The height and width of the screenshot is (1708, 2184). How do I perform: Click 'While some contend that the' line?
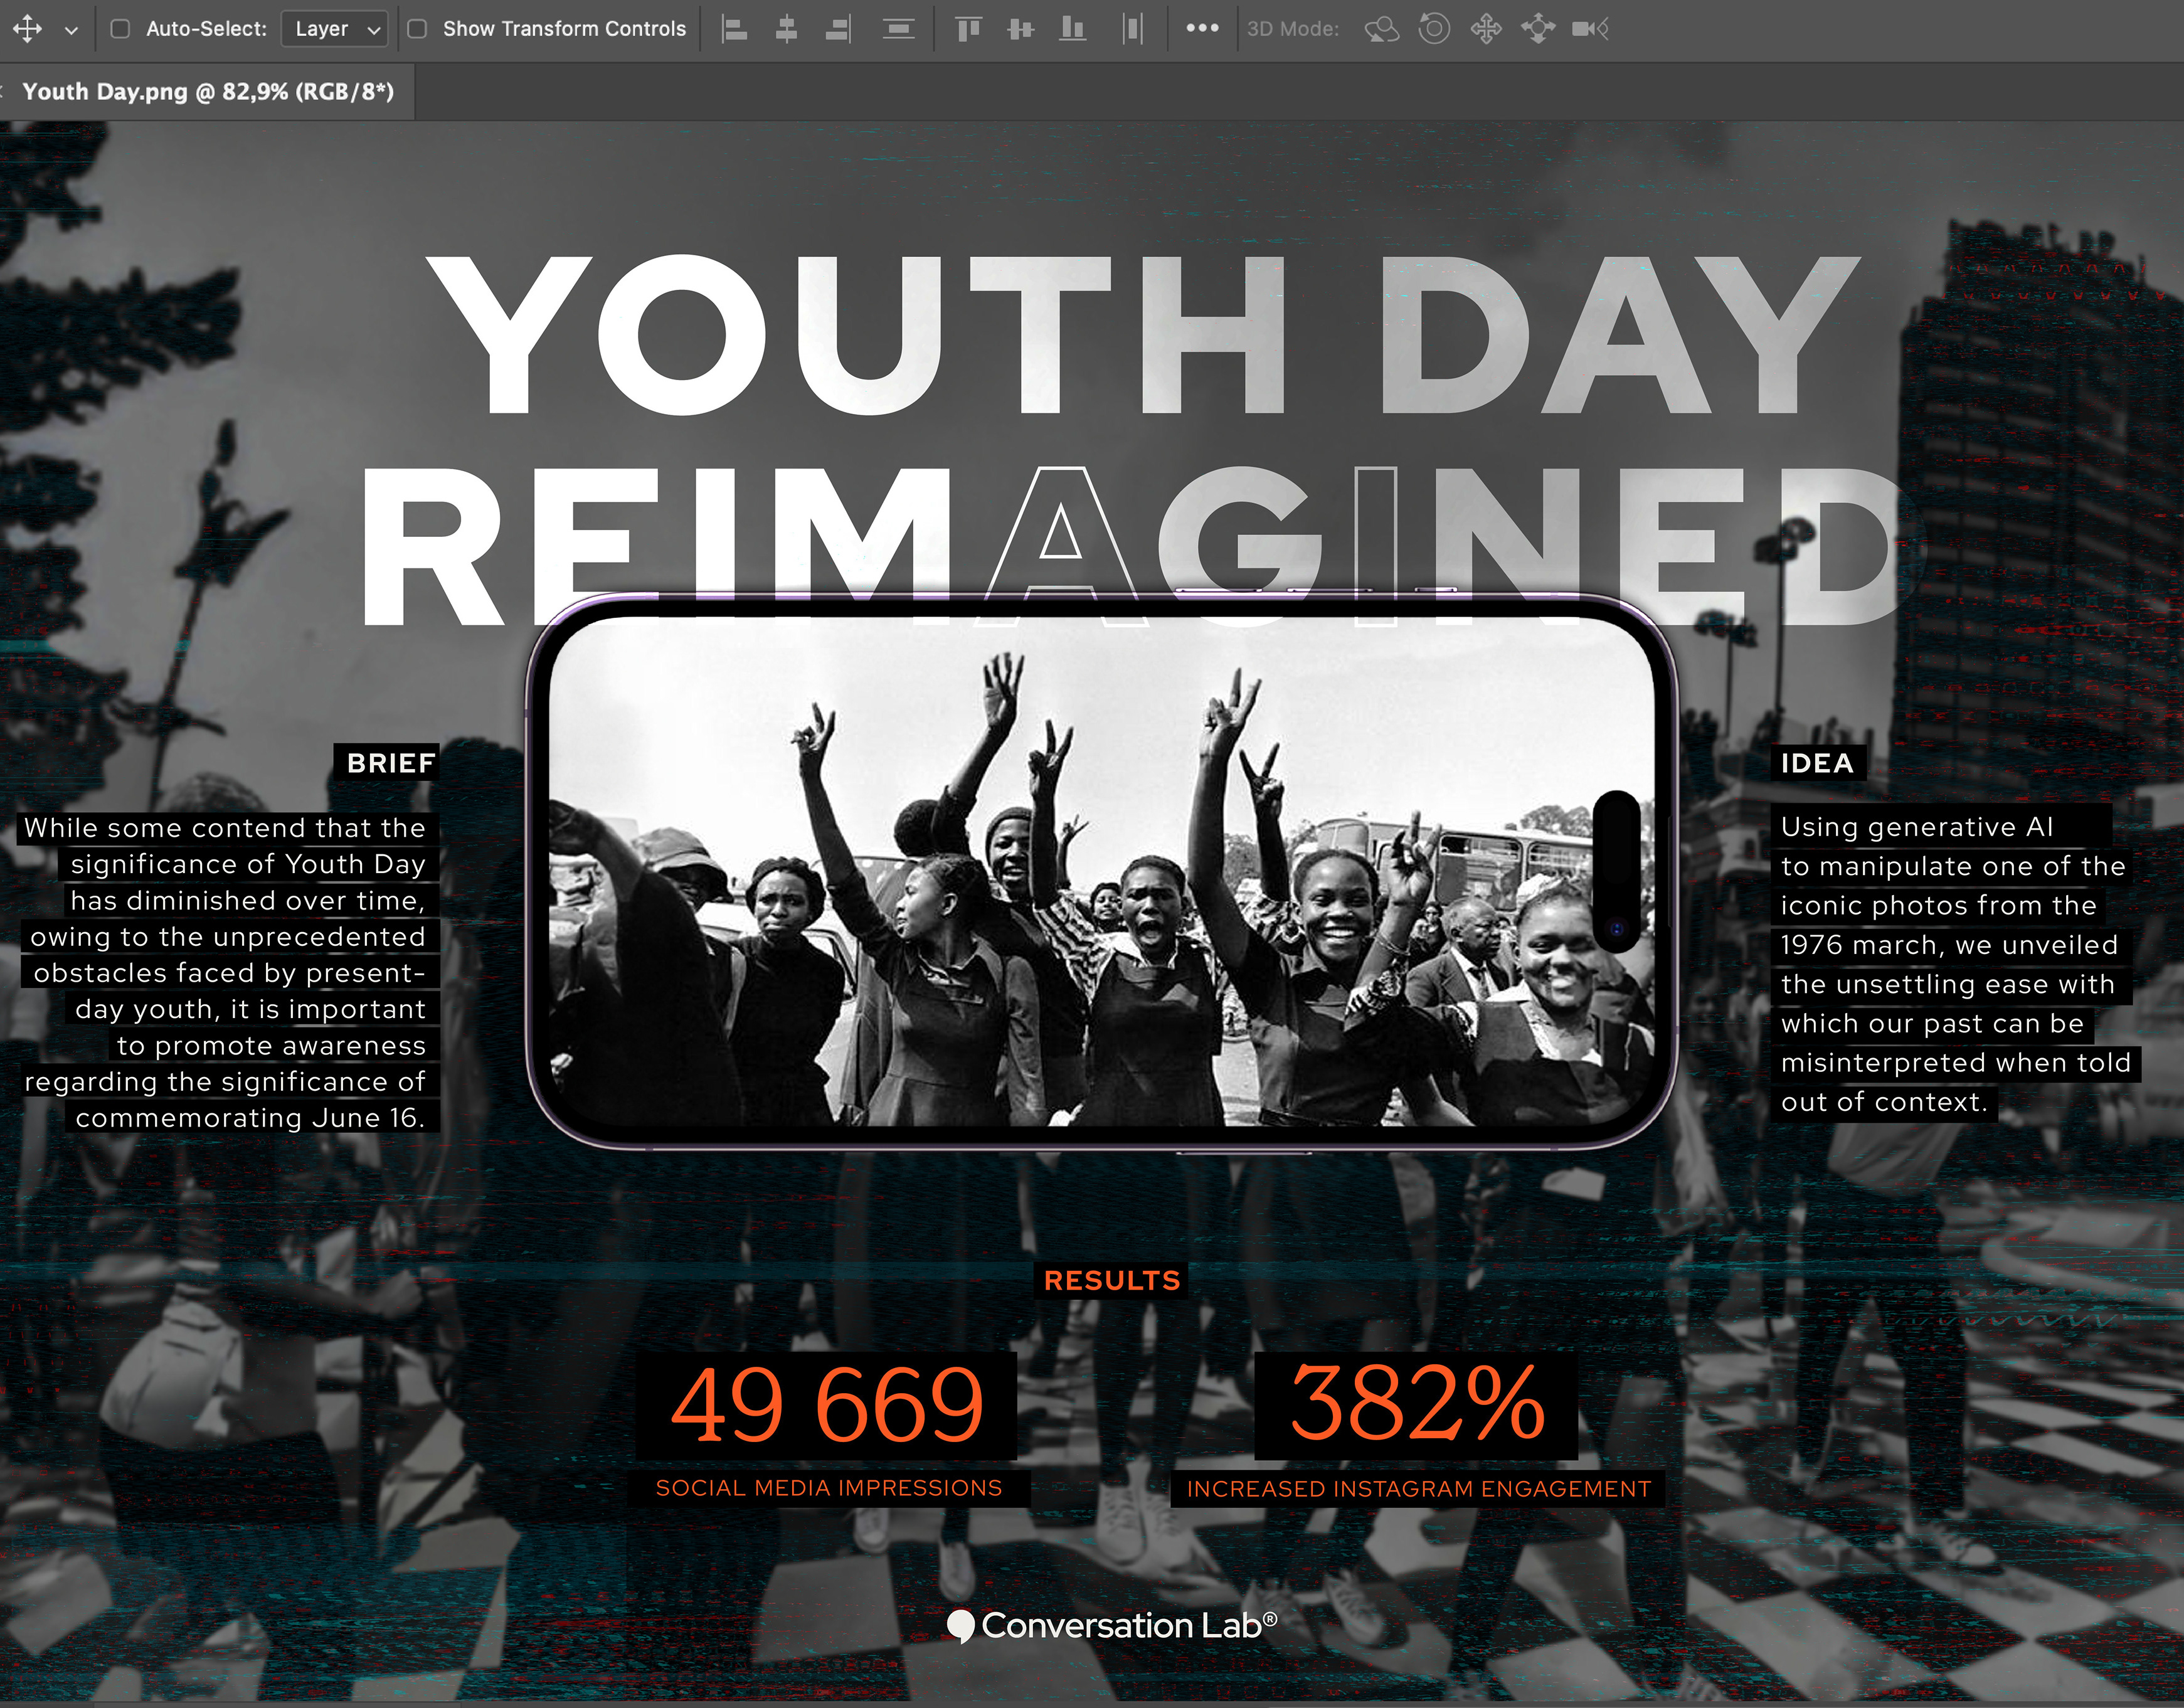[225, 828]
